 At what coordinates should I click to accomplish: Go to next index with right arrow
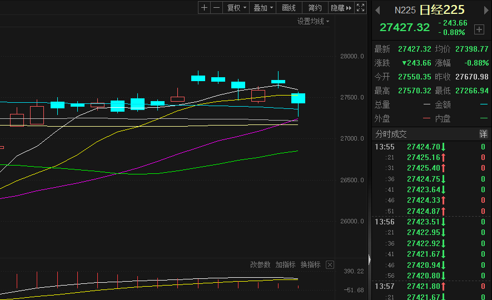pos(486,11)
